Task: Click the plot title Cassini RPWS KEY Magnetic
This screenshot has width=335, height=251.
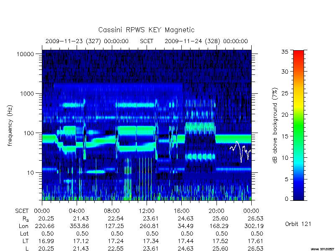Action: point(146,30)
